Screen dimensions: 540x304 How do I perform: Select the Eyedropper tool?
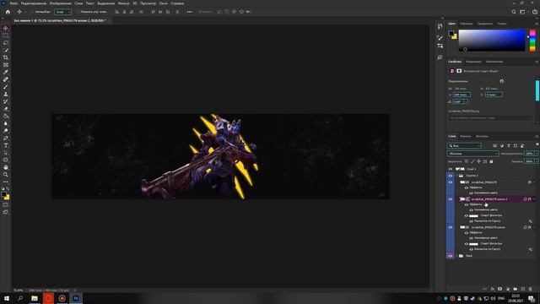coord(6,72)
